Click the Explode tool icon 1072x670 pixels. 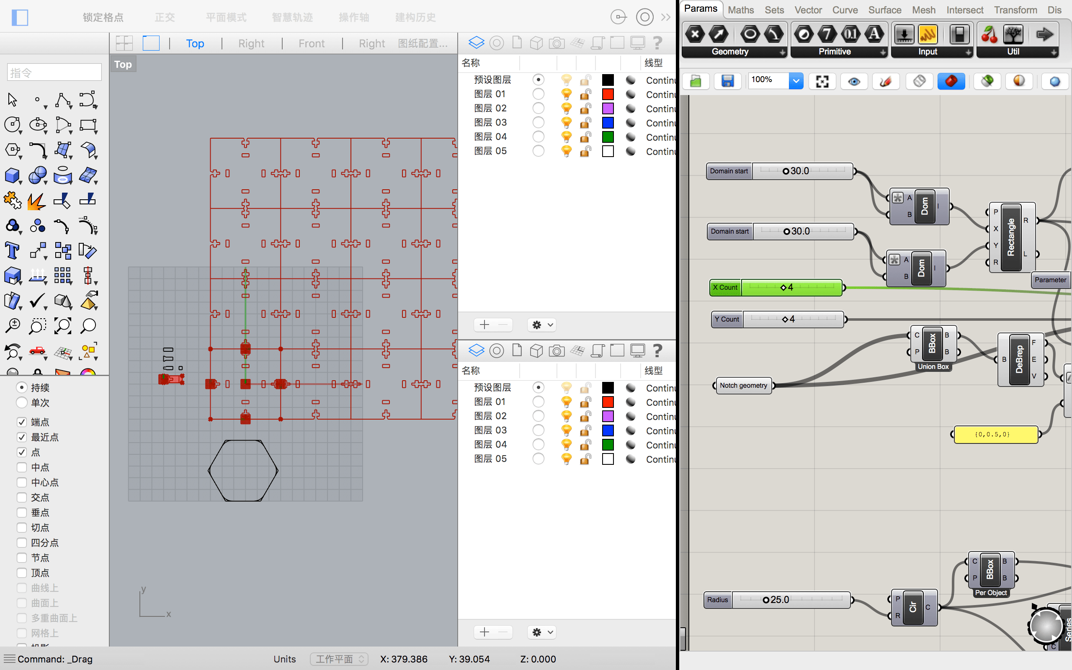[x=36, y=201]
